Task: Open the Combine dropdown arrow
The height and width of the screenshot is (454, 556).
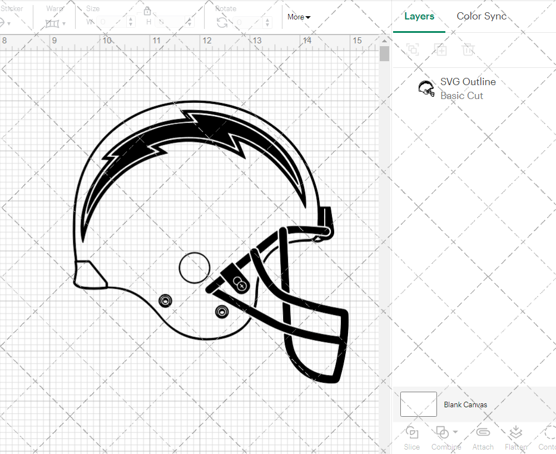Action: pyautogui.click(x=455, y=432)
